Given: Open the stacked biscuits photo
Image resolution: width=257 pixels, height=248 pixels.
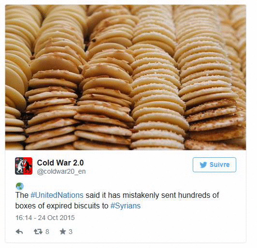Looking at the screenshot, I should pos(126,77).
